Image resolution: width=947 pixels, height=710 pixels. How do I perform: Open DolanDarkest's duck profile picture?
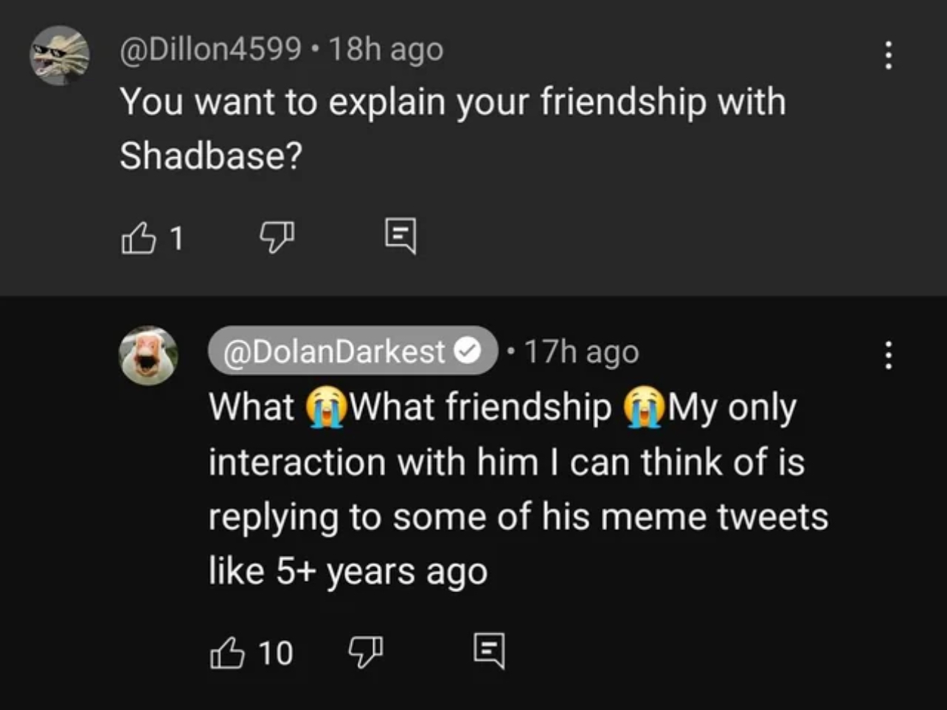click(148, 355)
